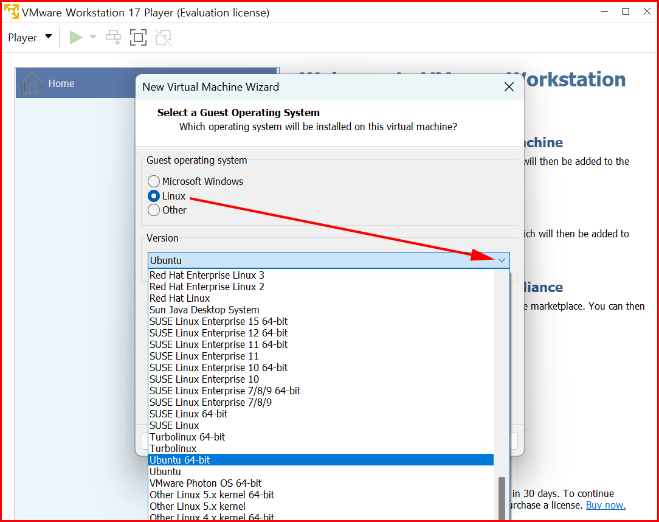Click Send Ctrl+Alt+Del toolbar icon
The image size is (659, 522).
pos(114,38)
